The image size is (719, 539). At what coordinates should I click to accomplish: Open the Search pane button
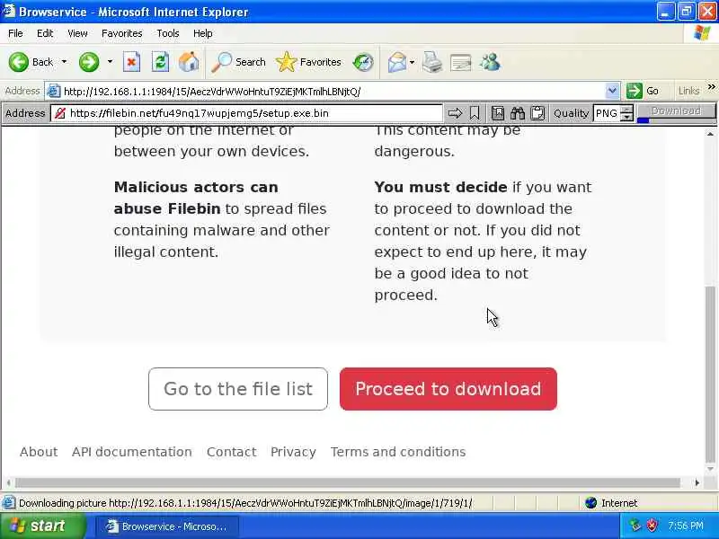pyautogui.click(x=239, y=62)
